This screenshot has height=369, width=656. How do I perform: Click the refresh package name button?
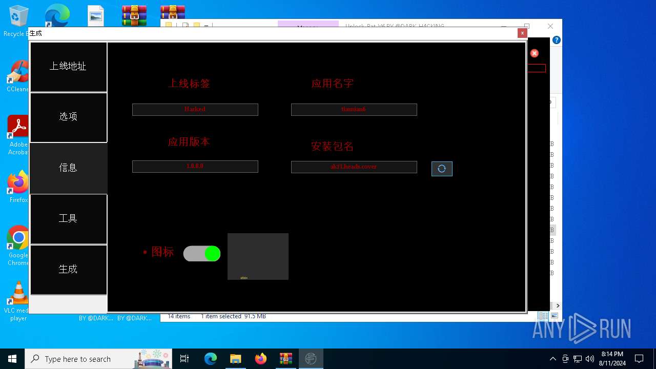(442, 169)
